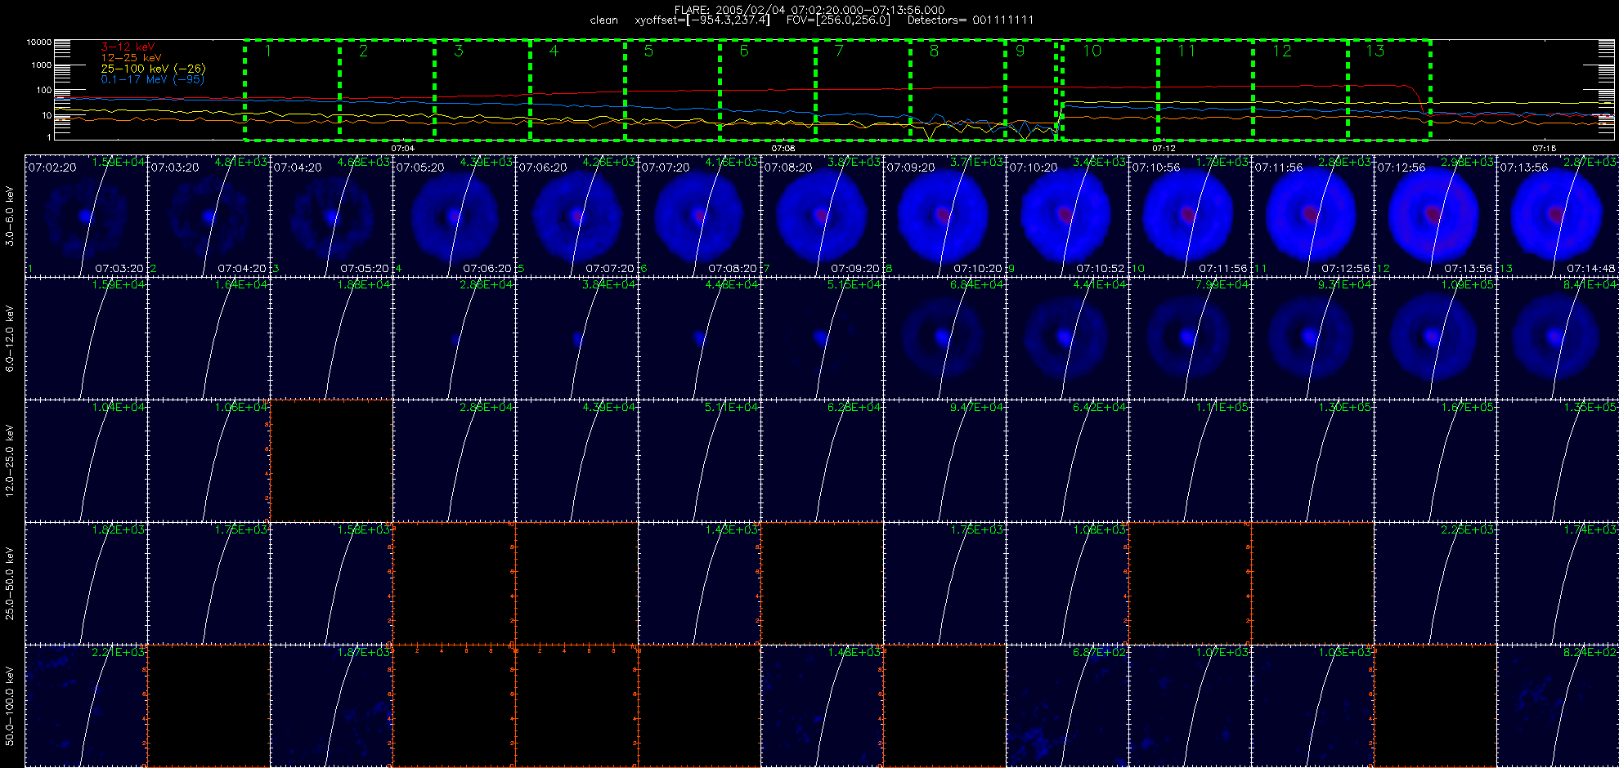Image resolution: width=1619 pixels, height=768 pixels.
Task: Select interval 8 marker in the lightcurve
Action: point(935,51)
